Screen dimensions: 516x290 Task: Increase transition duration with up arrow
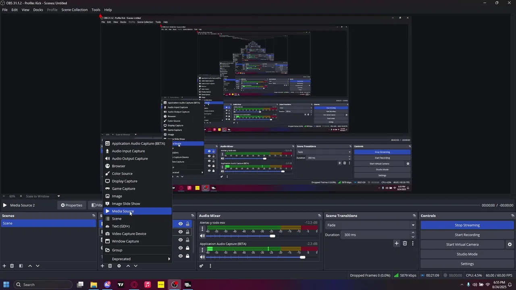[413, 233]
